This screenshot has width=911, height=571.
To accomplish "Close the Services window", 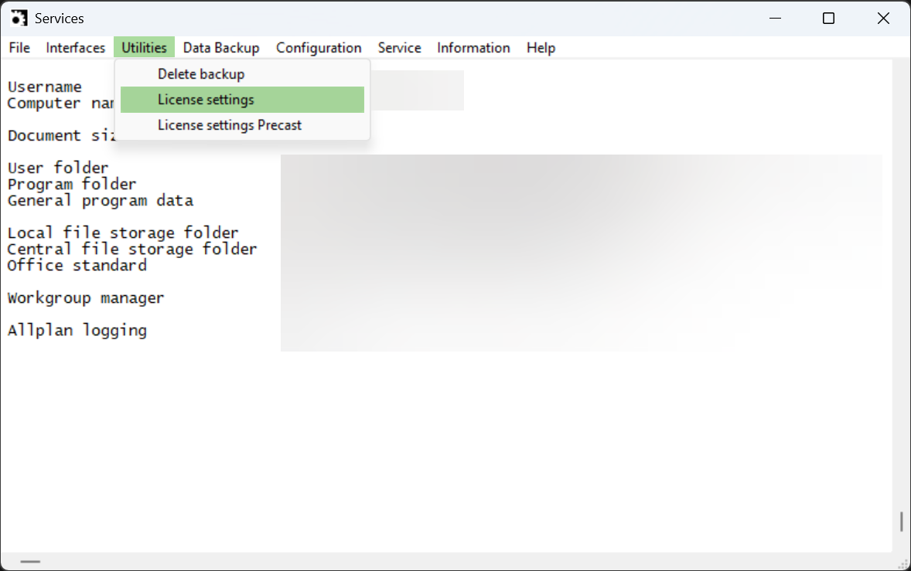I will pos(883,18).
